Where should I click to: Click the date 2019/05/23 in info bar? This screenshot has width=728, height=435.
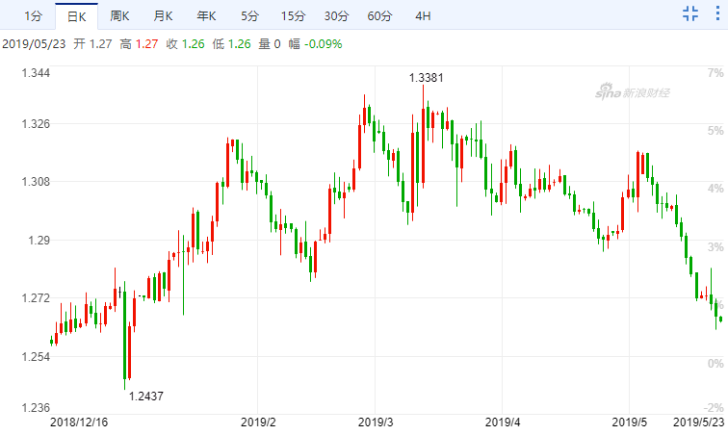(34, 44)
